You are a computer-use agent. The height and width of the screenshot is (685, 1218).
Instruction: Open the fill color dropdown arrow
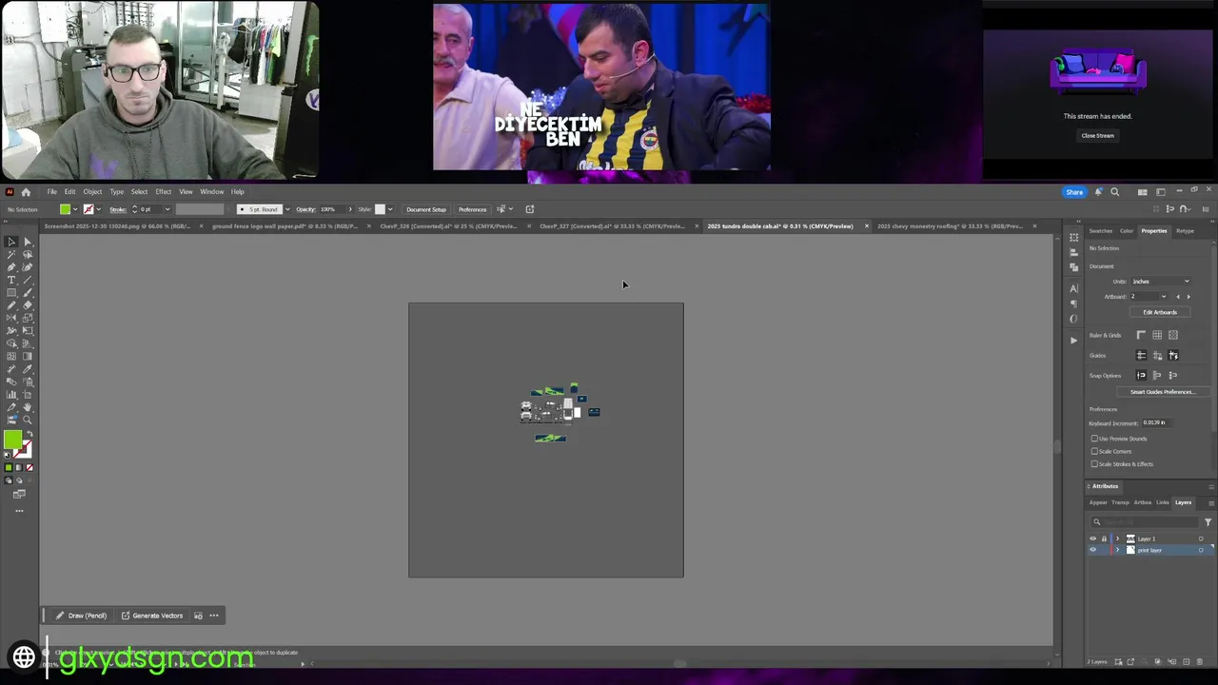click(76, 209)
